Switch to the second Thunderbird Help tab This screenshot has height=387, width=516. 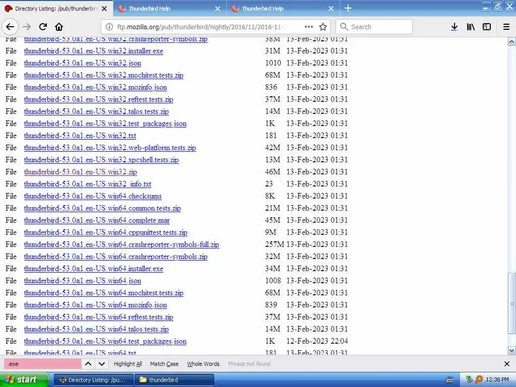click(x=283, y=9)
